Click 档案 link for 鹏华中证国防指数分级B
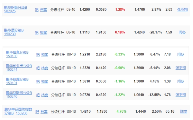This screenshot has height=120, width=193. click(44, 112)
